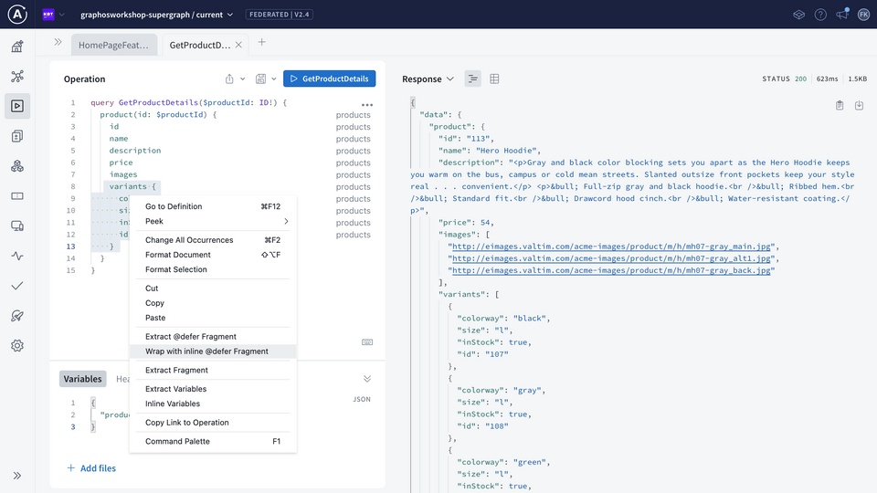This screenshot has width=877, height=493.
Task: Select Cut from context menu
Action: pyautogui.click(x=213, y=288)
